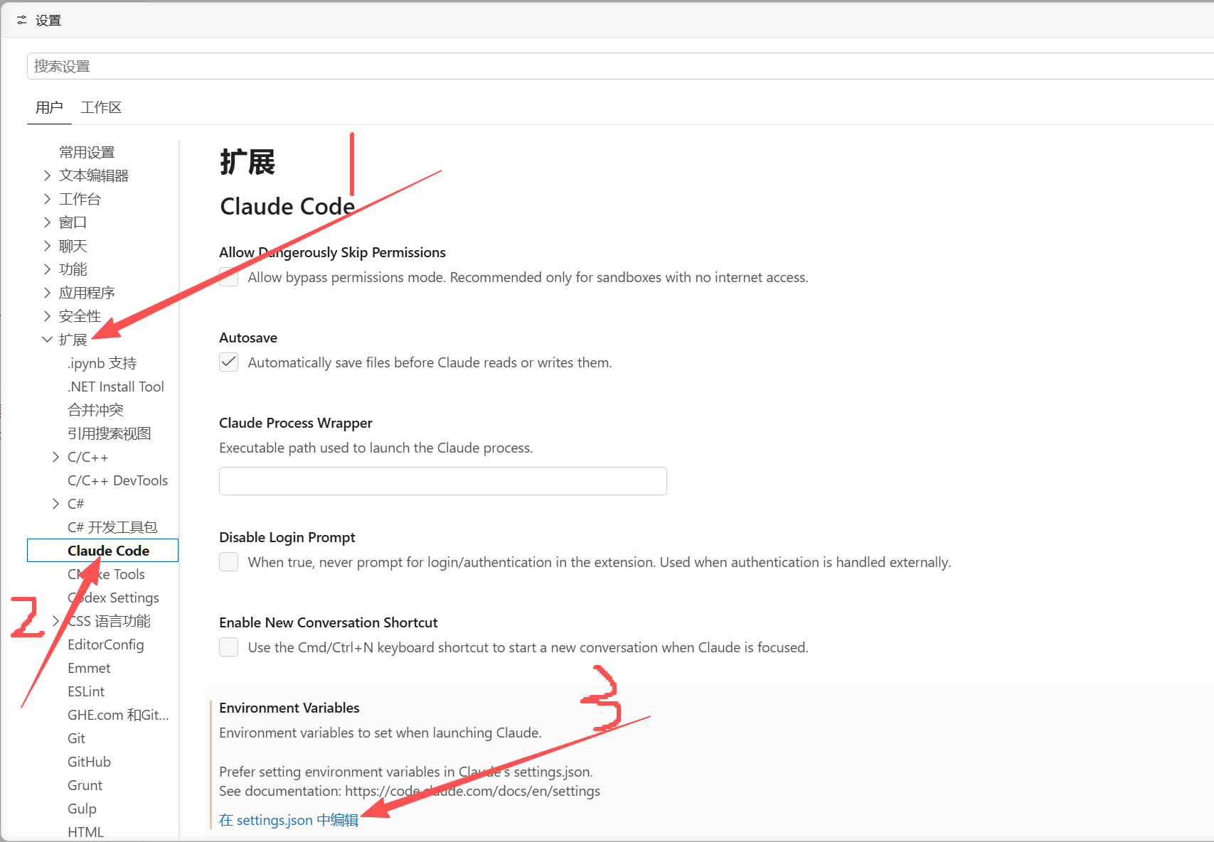Expand the 应用程序 chevron
Screen dimensions: 1214x842
47,293
